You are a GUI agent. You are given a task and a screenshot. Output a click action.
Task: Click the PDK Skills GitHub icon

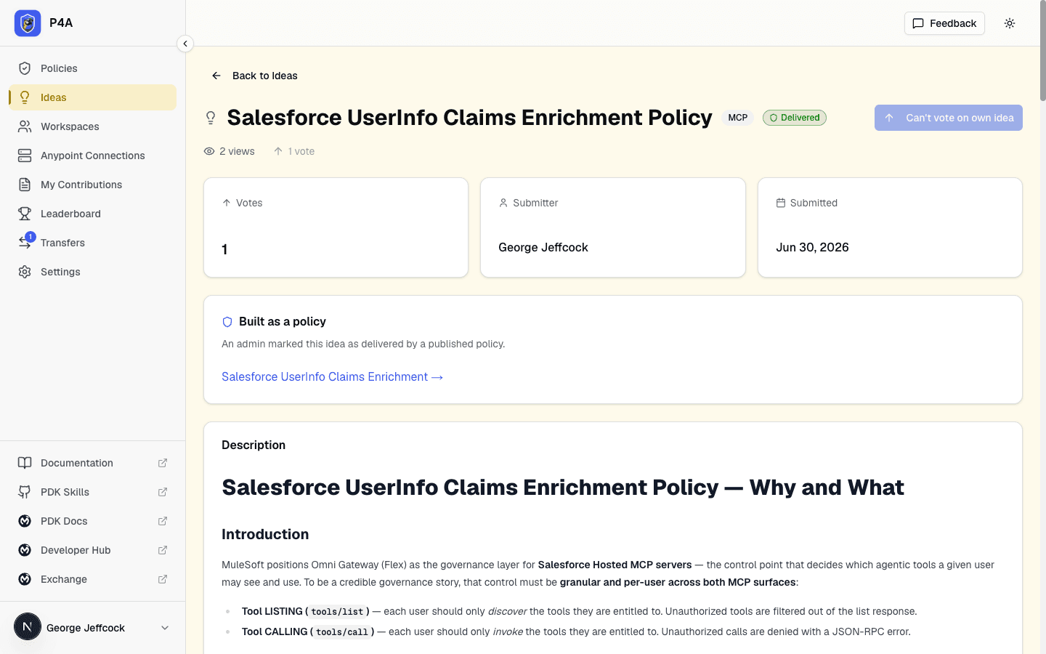[x=25, y=492]
